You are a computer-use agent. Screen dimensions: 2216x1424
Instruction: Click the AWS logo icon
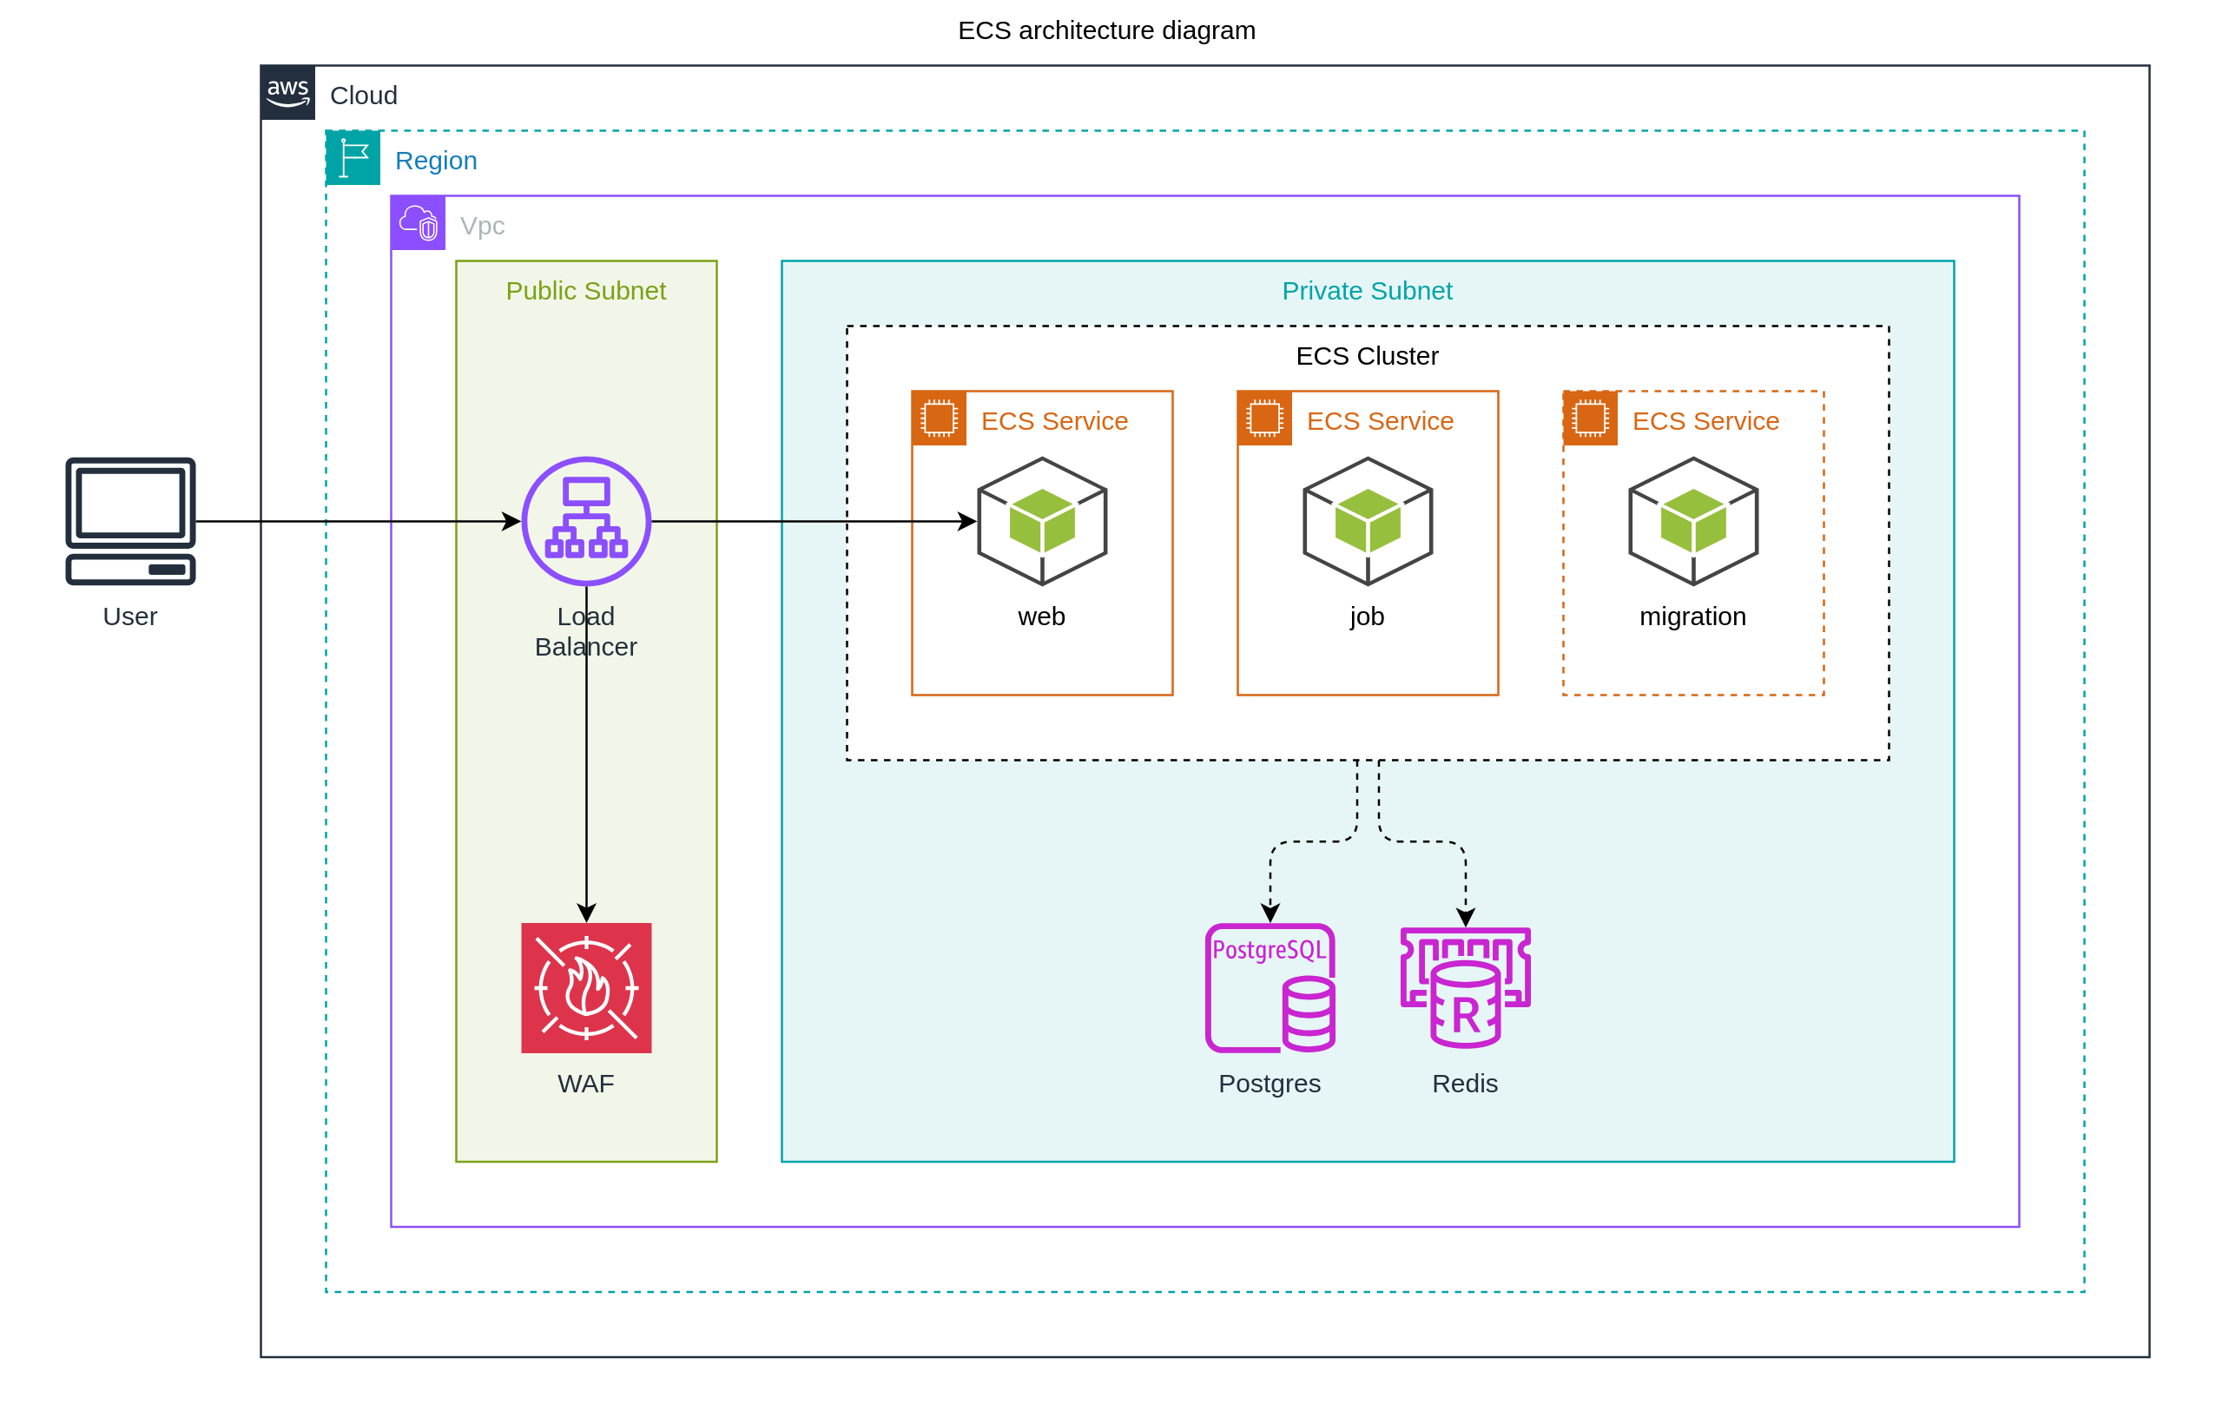287,92
